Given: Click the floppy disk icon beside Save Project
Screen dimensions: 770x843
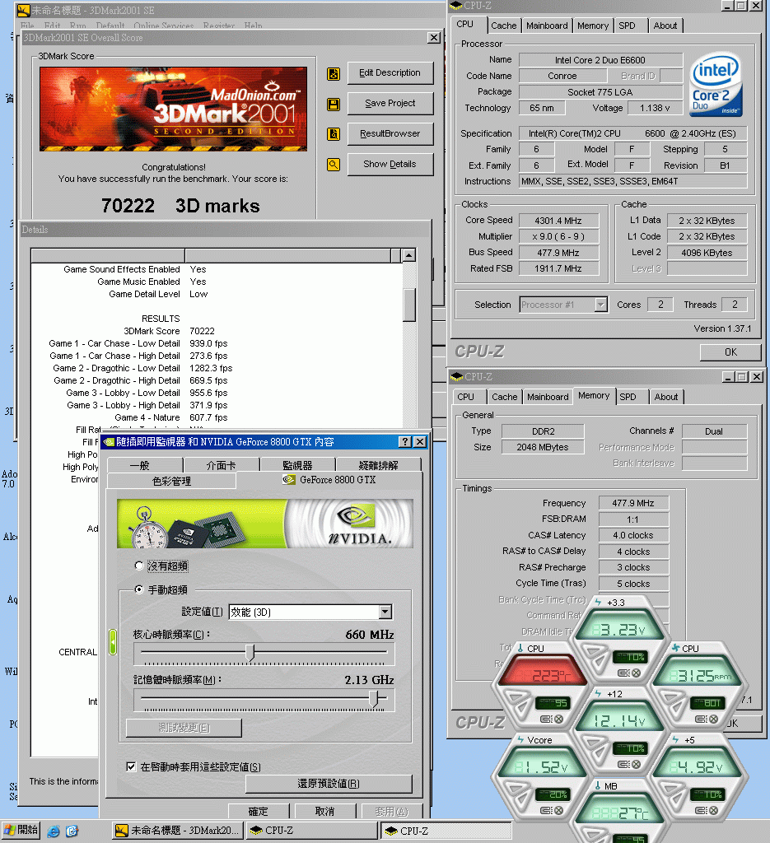Looking at the screenshot, I should tap(334, 105).
